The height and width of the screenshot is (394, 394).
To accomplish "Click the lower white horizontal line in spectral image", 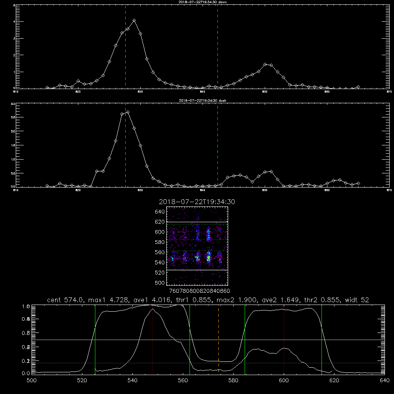I will tap(197, 270).
